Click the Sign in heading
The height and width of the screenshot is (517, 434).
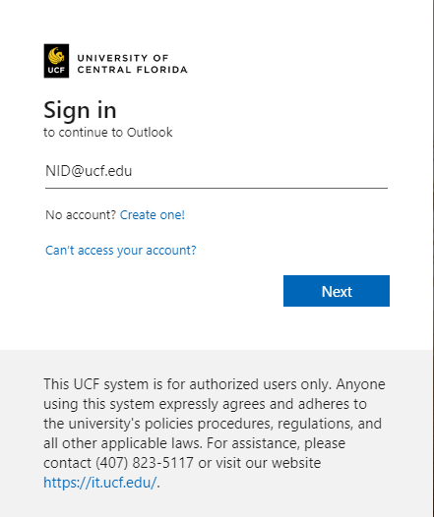click(80, 110)
